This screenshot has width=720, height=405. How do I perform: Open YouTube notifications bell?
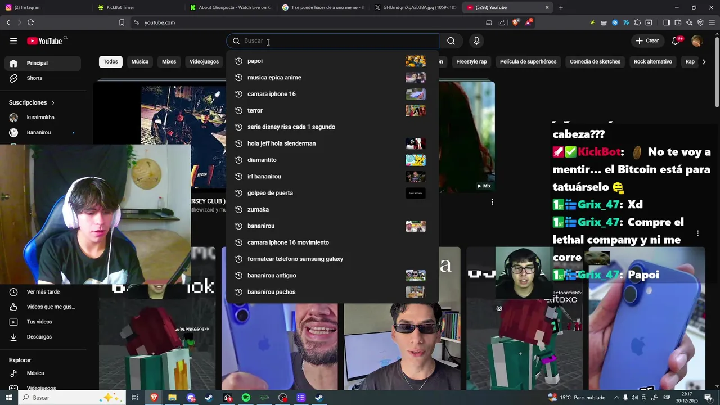point(676,40)
